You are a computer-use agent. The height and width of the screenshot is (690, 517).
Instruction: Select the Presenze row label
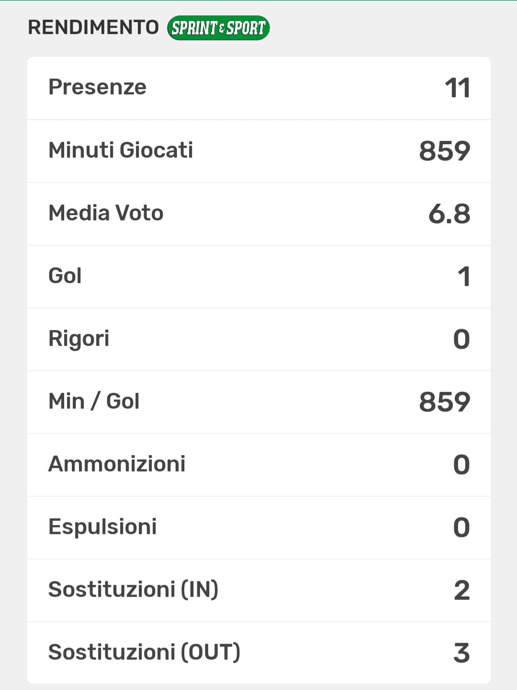[97, 87]
